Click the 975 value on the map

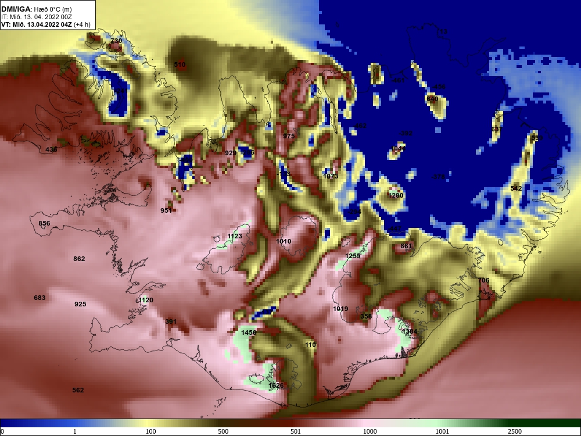[289, 135]
